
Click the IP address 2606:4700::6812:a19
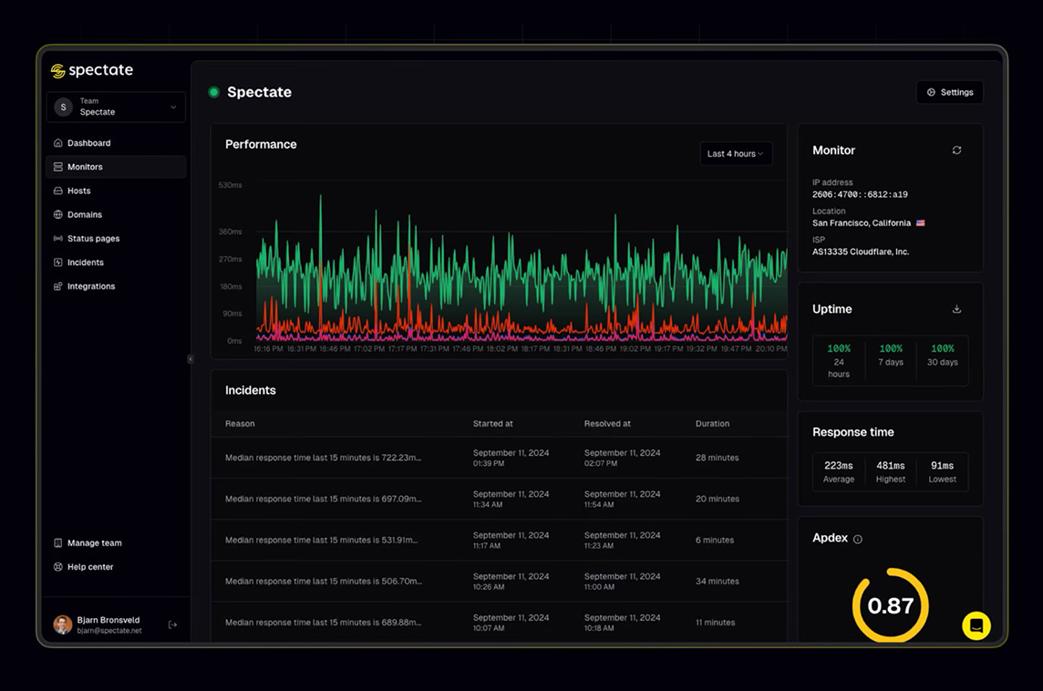[860, 195]
